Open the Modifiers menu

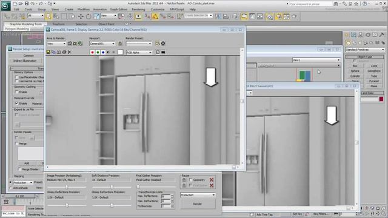[x=84, y=10]
